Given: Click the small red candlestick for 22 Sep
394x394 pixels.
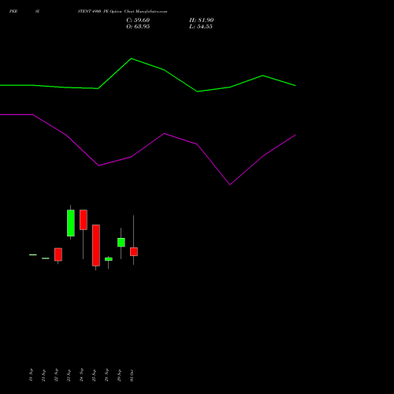Looking at the screenshot, I should point(58,255).
